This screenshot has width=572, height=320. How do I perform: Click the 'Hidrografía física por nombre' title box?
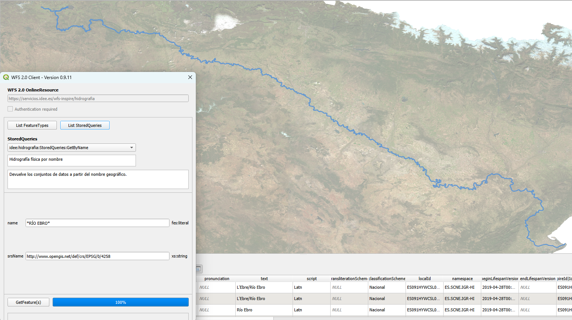pyautogui.click(x=72, y=160)
